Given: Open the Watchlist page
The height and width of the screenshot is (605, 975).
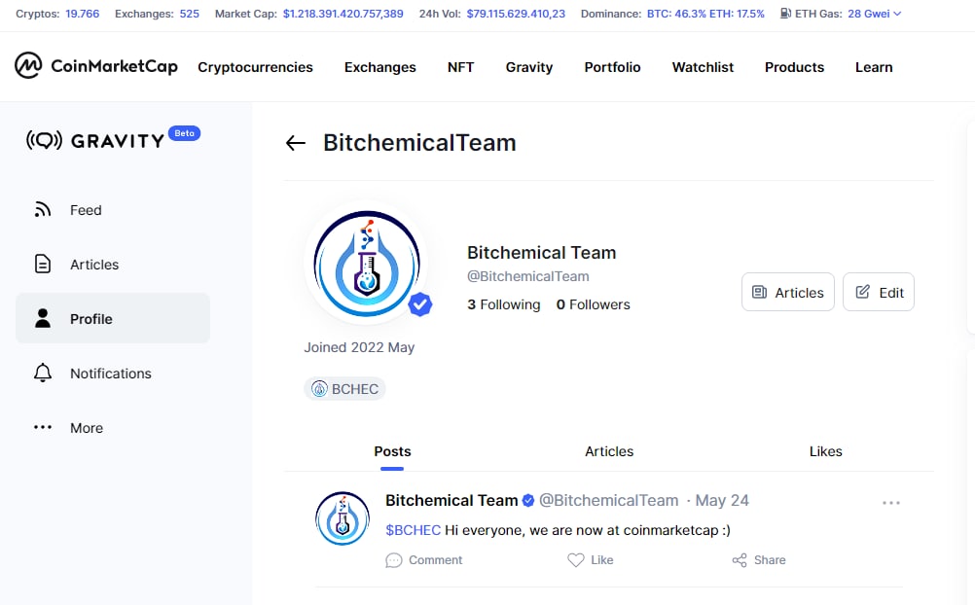Looking at the screenshot, I should [x=703, y=67].
